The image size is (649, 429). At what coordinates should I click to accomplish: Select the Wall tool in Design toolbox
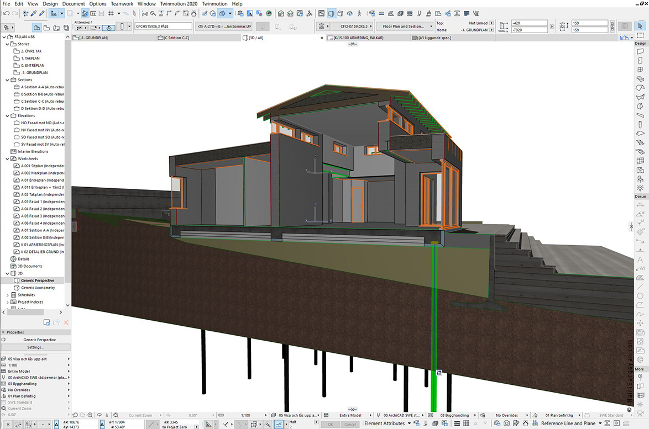(x=640, y=52)
